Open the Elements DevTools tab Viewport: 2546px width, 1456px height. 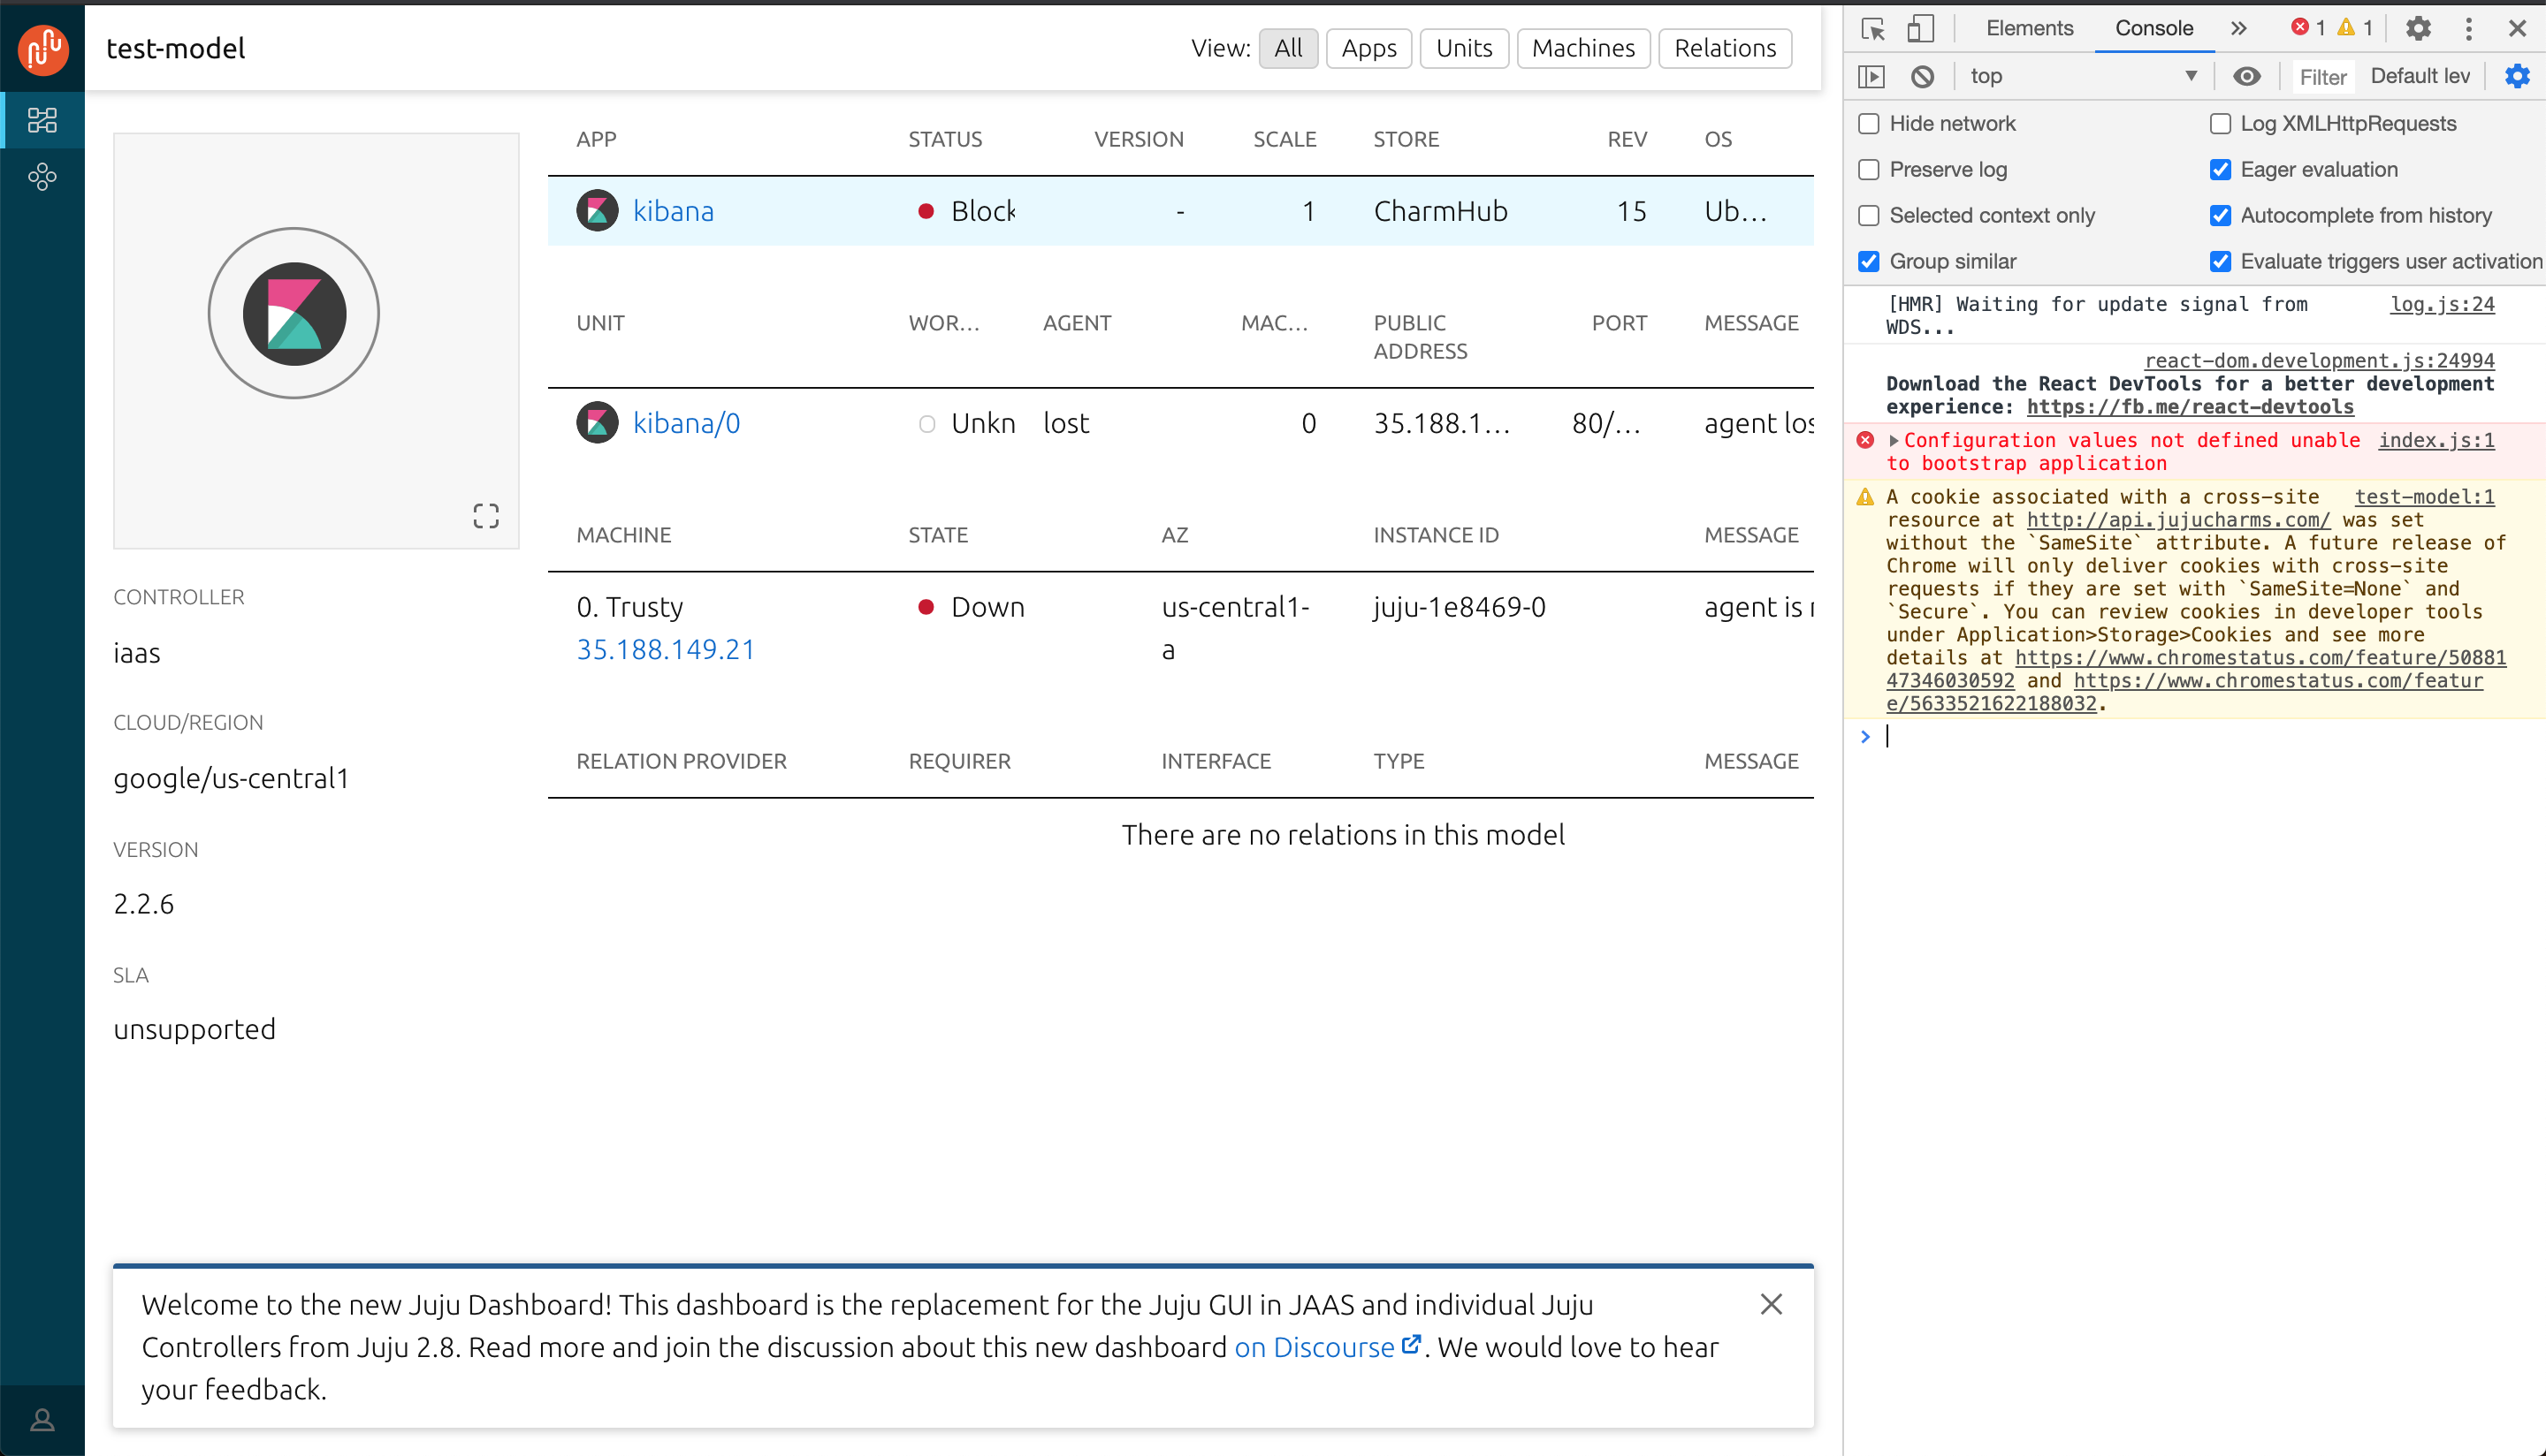pyautogui.click(x=2030, y=28)
